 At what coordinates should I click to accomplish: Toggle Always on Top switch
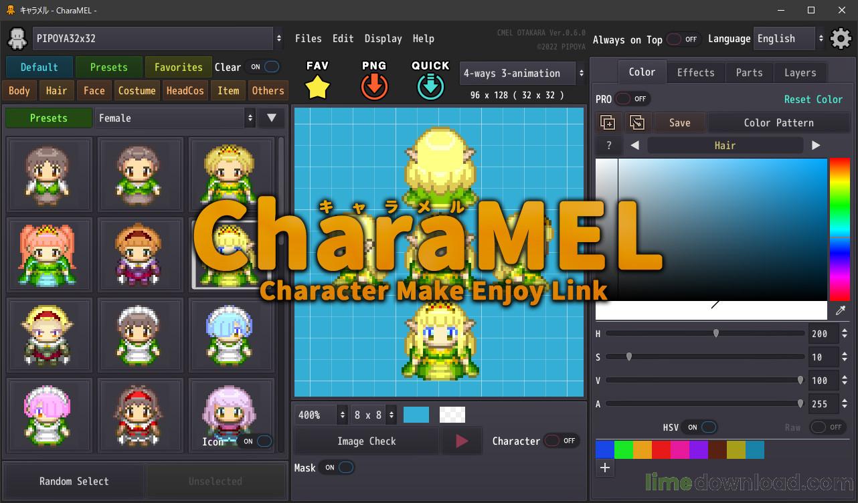click(x=683, y=39)
